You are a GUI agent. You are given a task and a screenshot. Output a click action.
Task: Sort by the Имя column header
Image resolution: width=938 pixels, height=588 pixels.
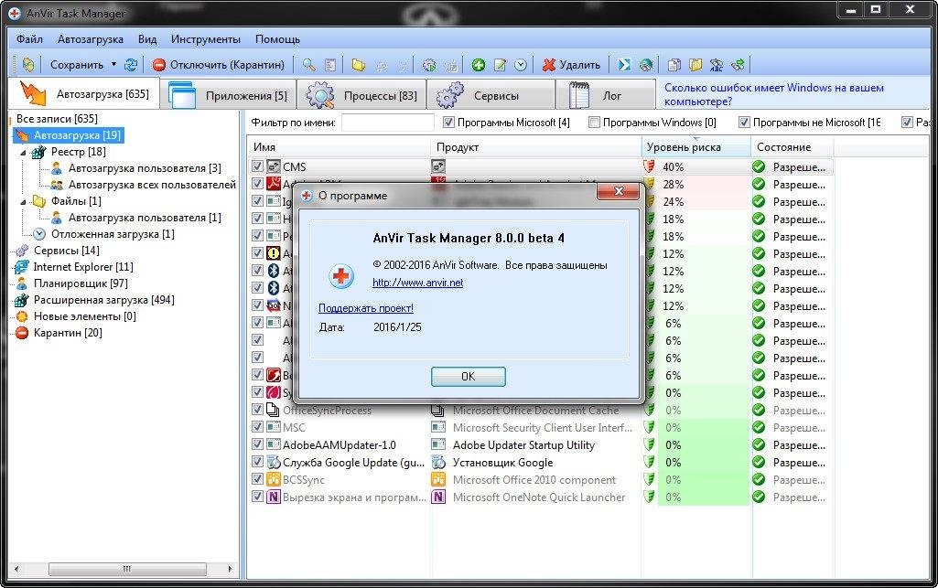[x=339, y=147]
